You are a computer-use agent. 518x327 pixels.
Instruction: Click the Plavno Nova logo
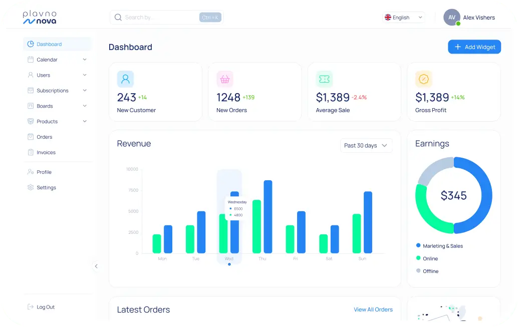click(x=40, y=18)
